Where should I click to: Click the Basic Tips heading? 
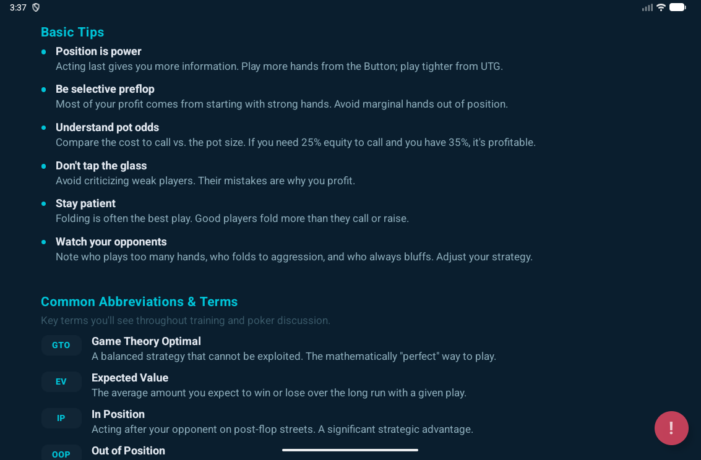tap(72, 32)
